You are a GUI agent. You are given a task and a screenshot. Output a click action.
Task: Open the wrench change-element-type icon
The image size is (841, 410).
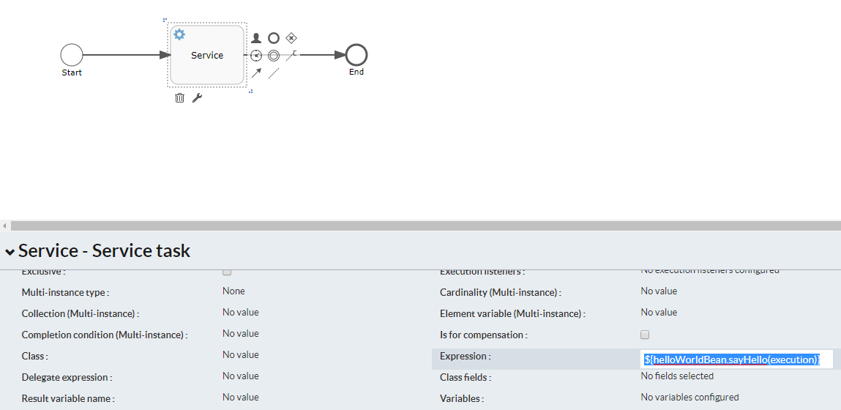197,97
